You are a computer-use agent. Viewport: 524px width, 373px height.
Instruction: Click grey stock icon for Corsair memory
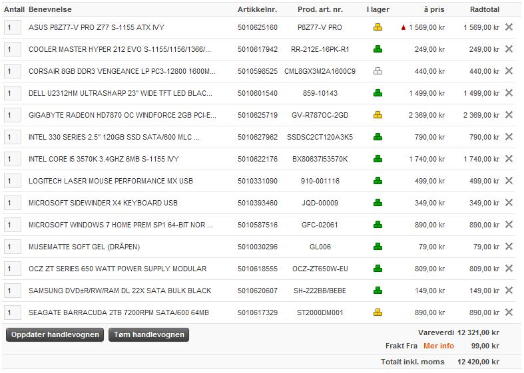(378, 71)
